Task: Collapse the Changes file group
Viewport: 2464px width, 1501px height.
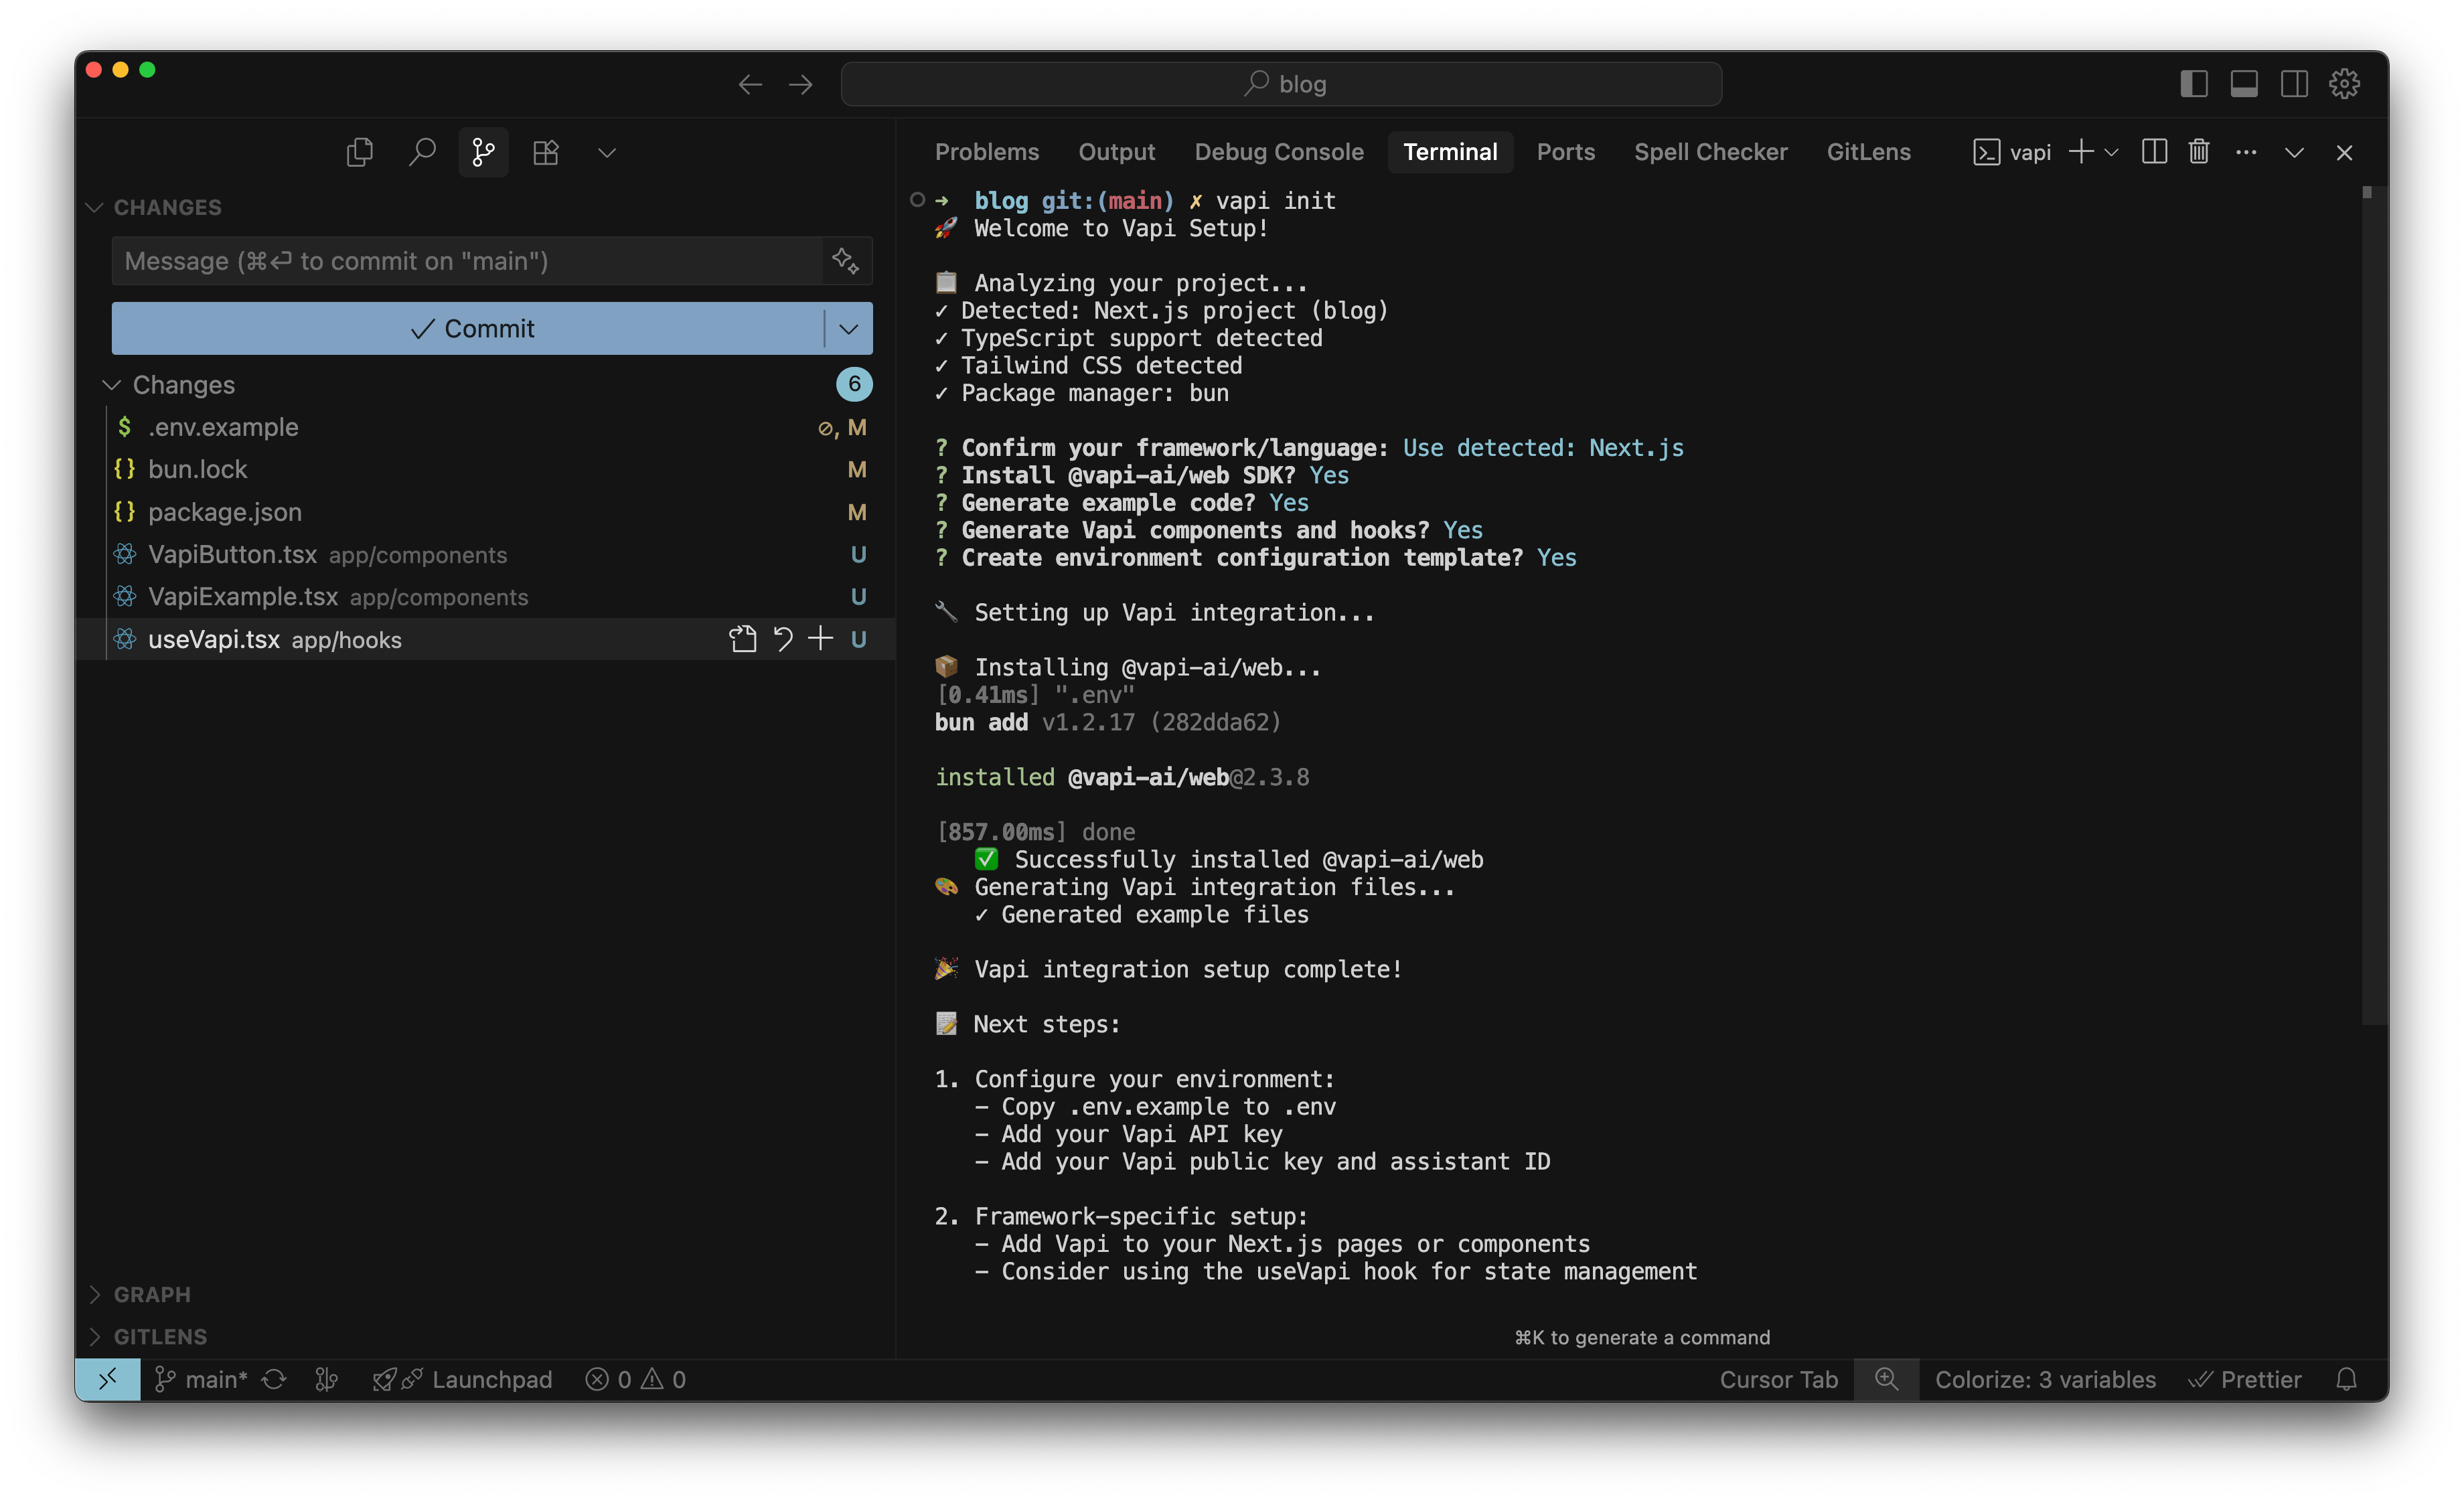Action: click(x=184, y=385)
